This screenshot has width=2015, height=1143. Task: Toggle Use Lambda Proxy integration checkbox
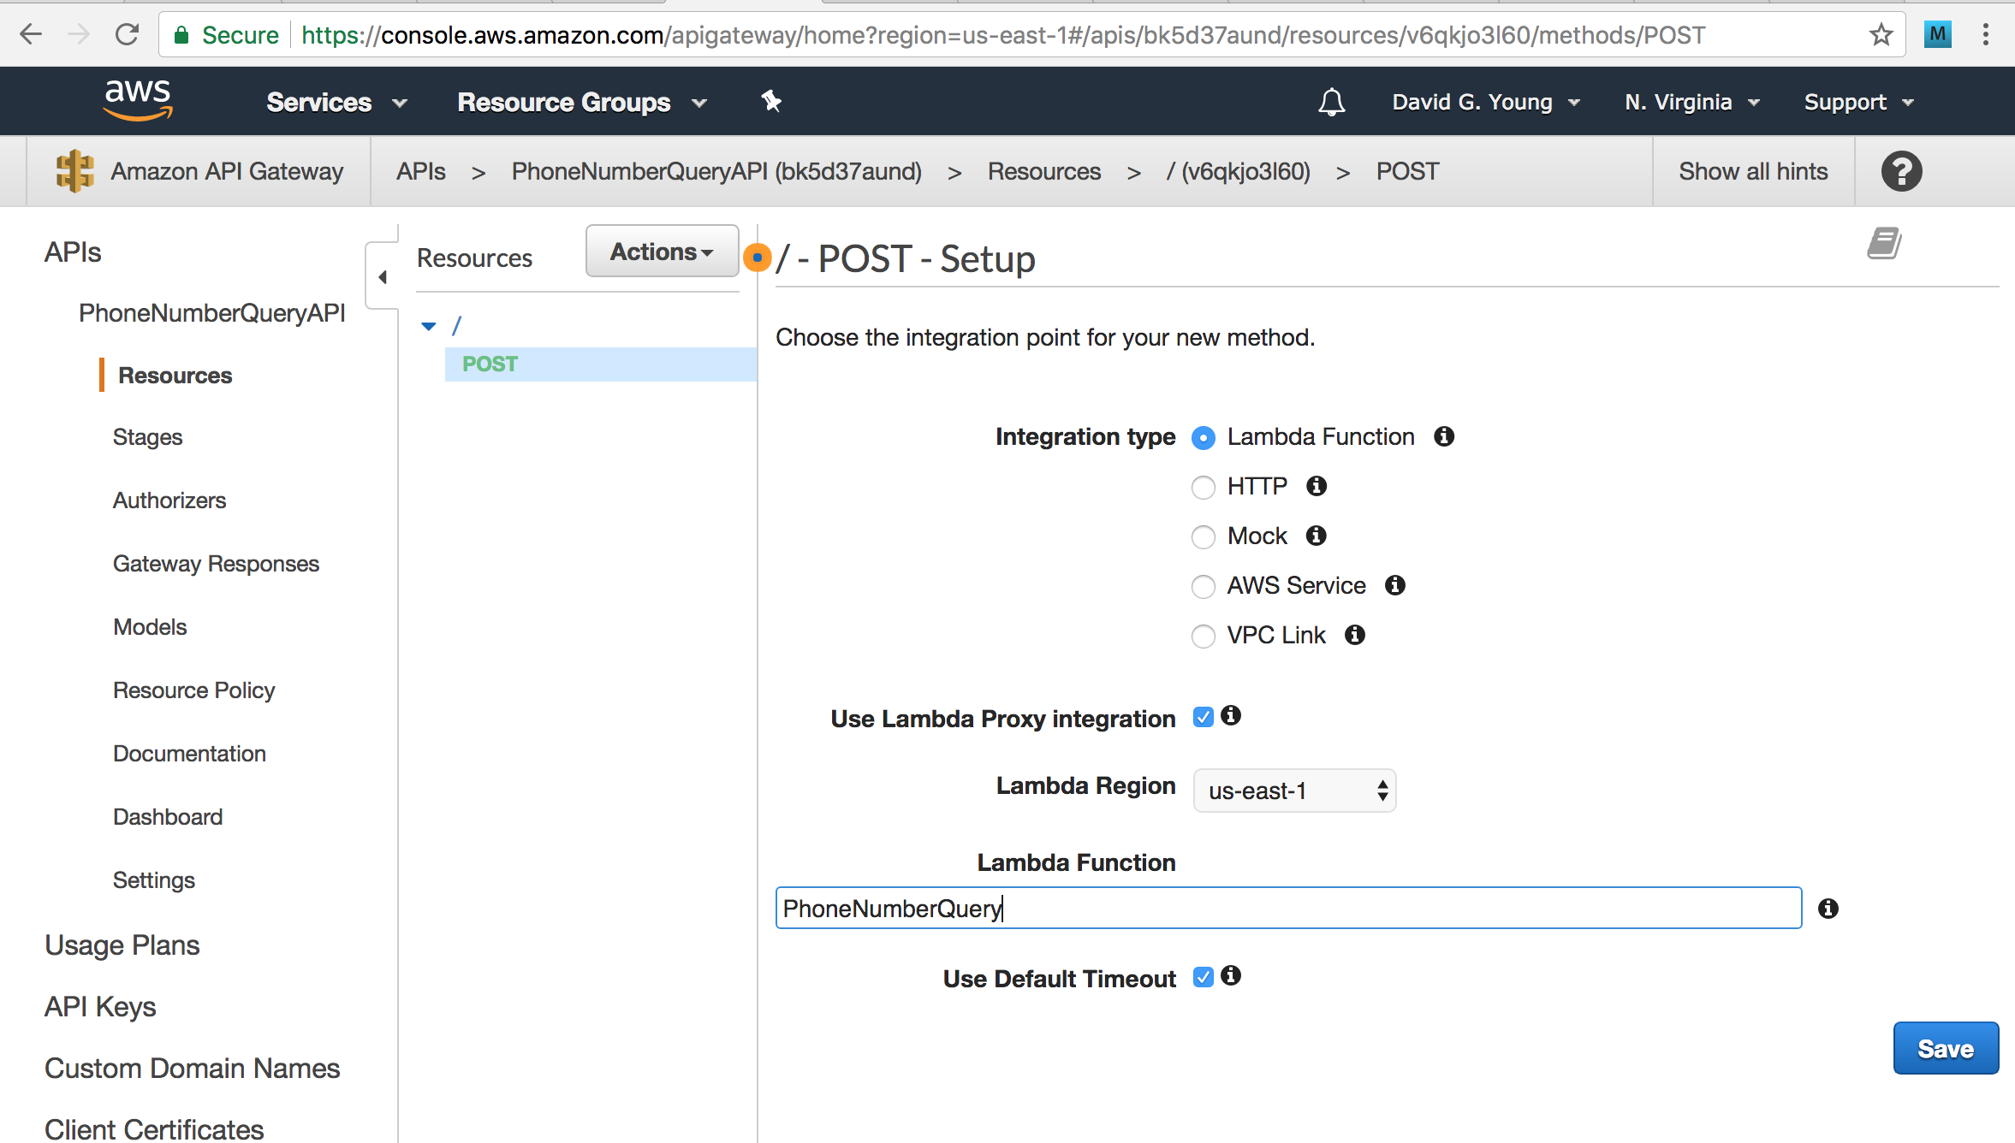1204,717
